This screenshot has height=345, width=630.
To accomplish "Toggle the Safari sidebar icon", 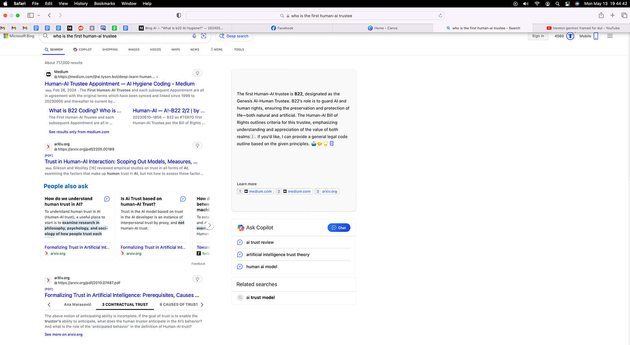I will click(x=31, y=15).
